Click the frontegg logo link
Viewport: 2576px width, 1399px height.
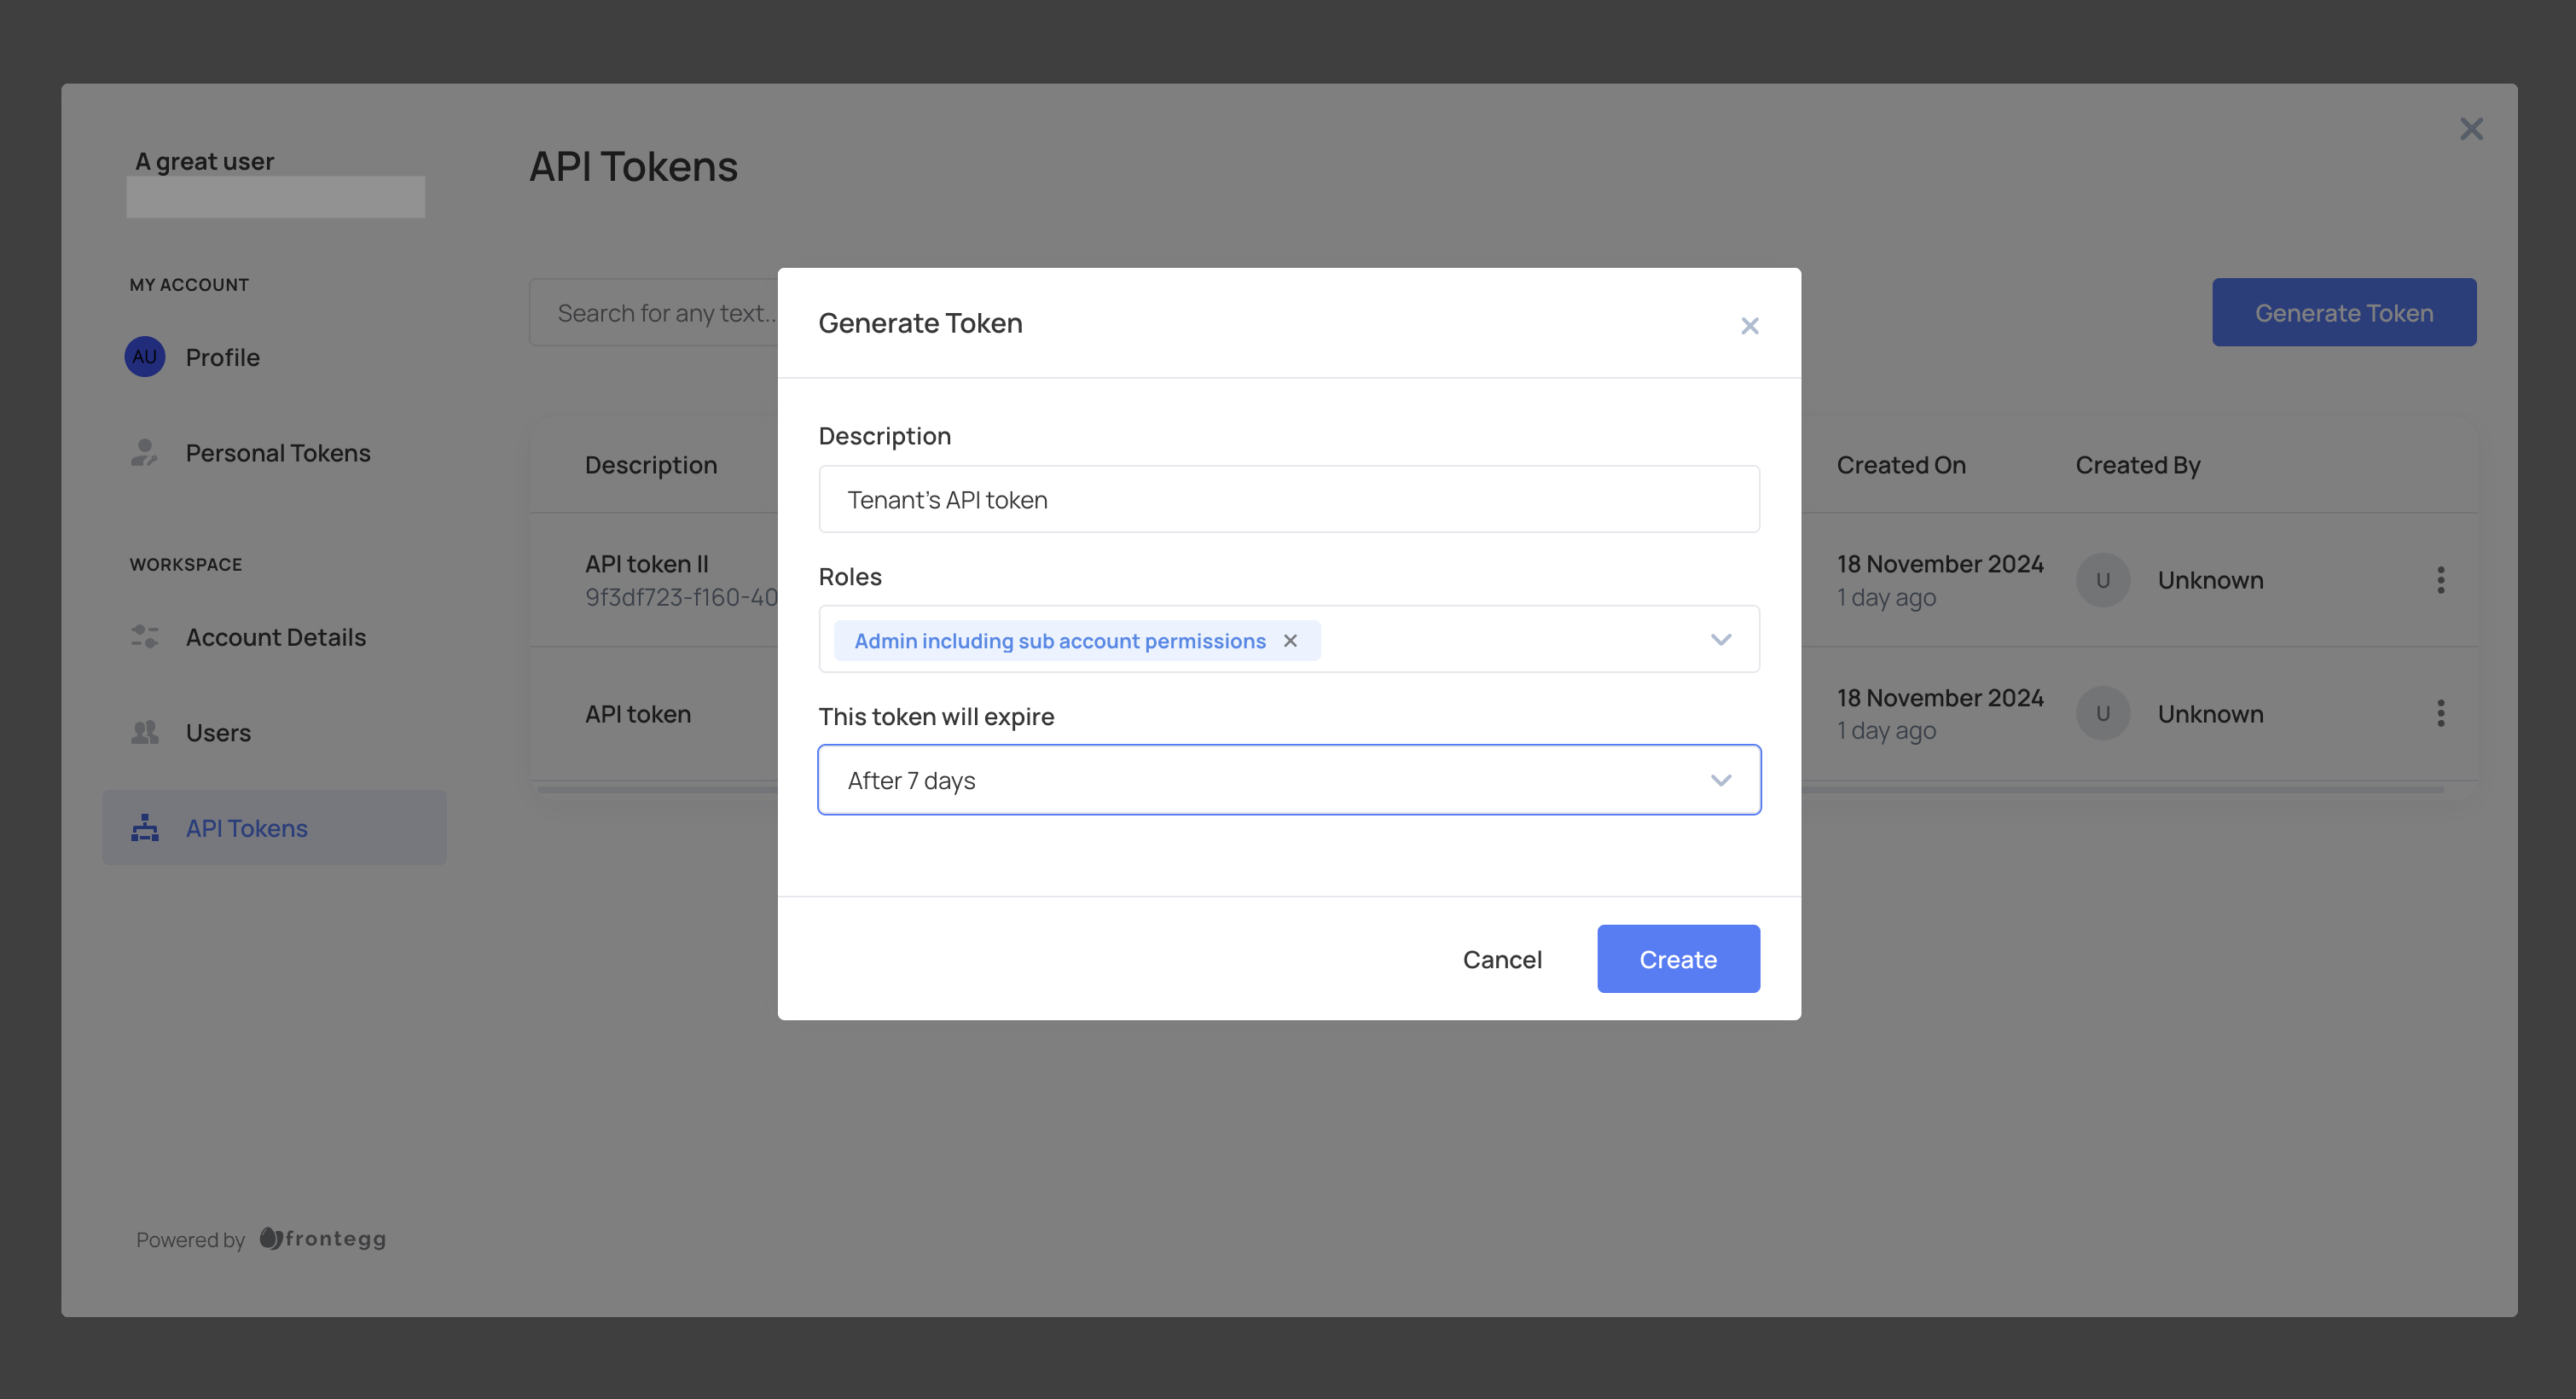coord(323,1239)
